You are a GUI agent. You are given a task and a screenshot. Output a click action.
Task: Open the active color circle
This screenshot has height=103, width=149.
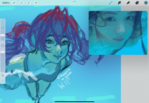coord(146,3)
